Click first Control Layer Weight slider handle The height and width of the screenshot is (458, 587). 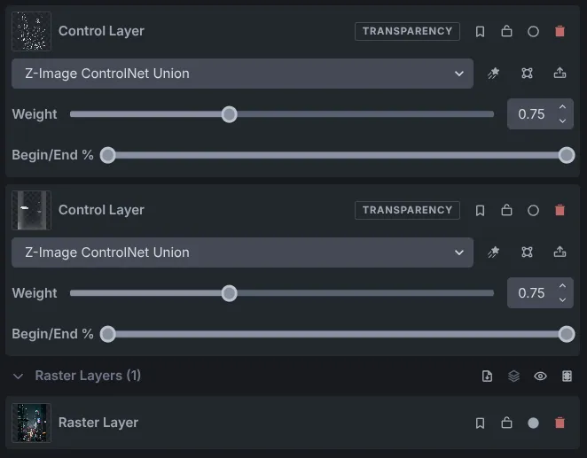[x=229, y=114]
